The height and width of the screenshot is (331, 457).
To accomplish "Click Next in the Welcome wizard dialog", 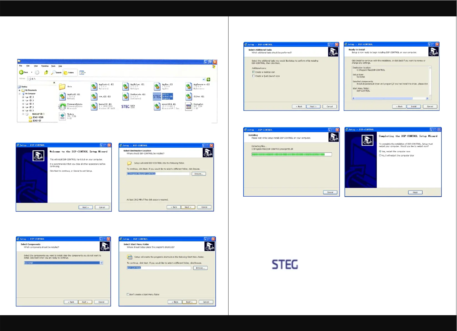I will [86, 207].
